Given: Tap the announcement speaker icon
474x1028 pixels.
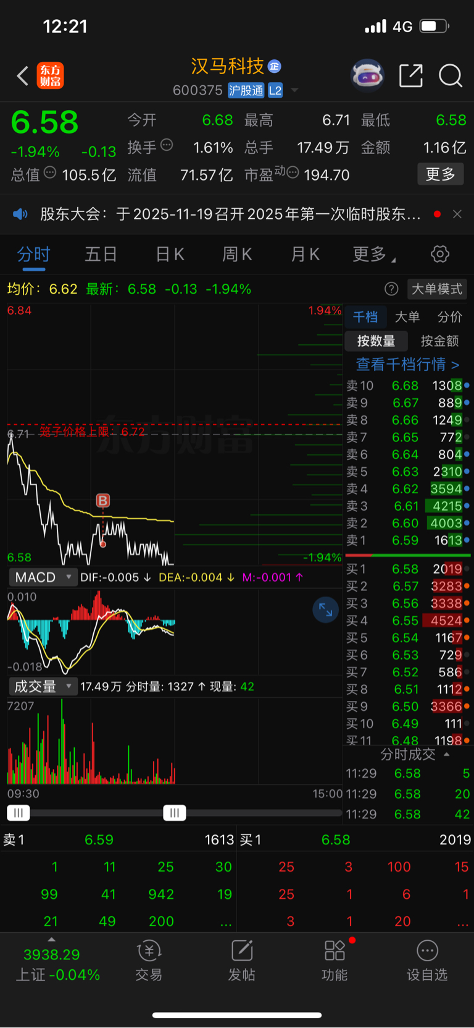Looking at the screenshot, I should tap(20, 214).
